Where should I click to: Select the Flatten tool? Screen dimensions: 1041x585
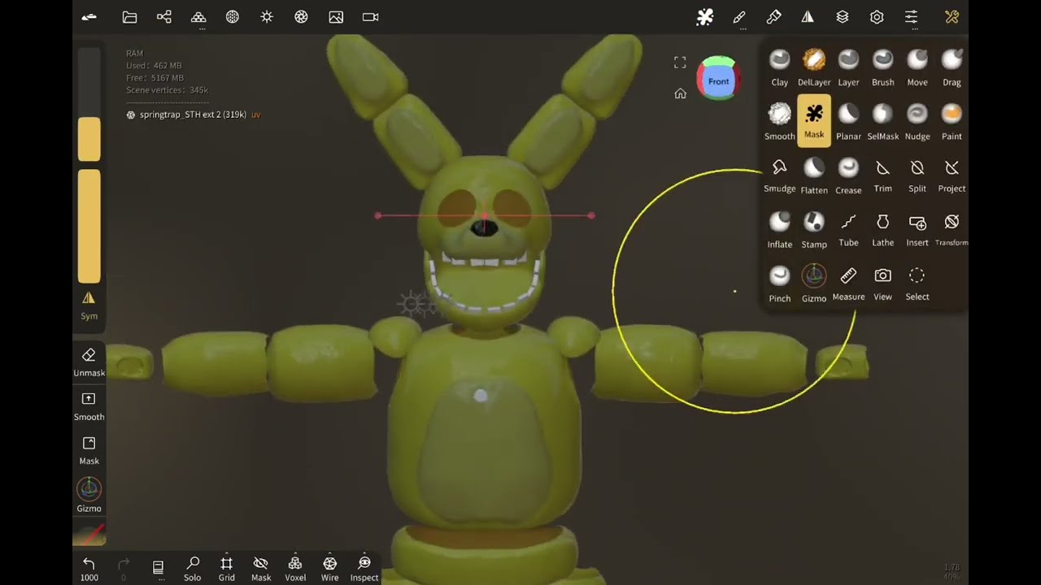(814, 175)
